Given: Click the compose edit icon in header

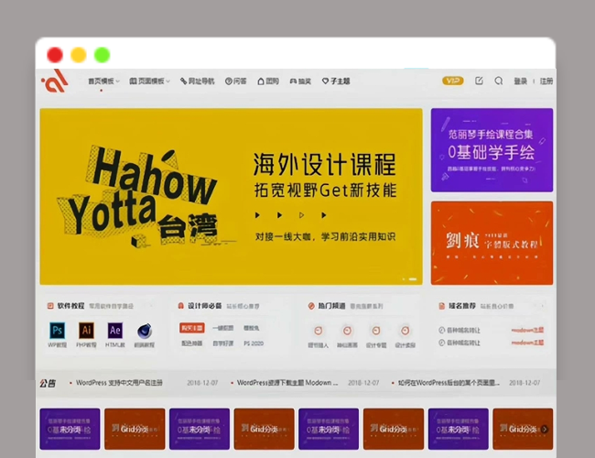Looking at the screenshot, I should [x=479, y=81].
